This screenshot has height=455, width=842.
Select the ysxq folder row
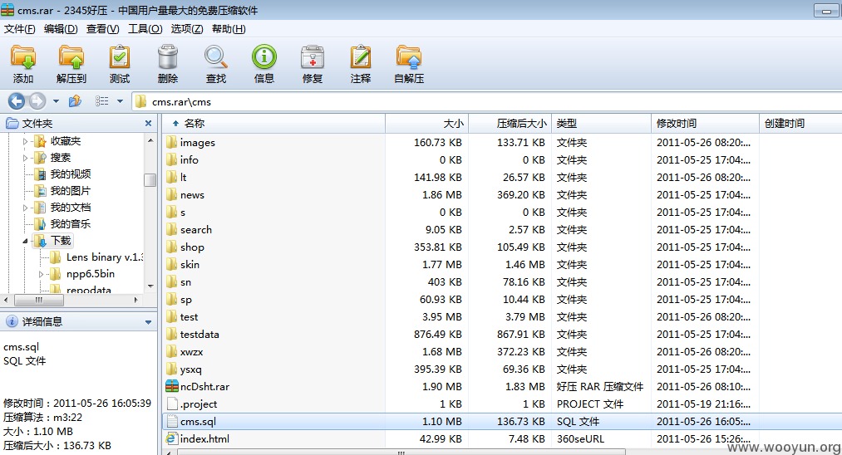pyautogui.click(x=502, y=369)
